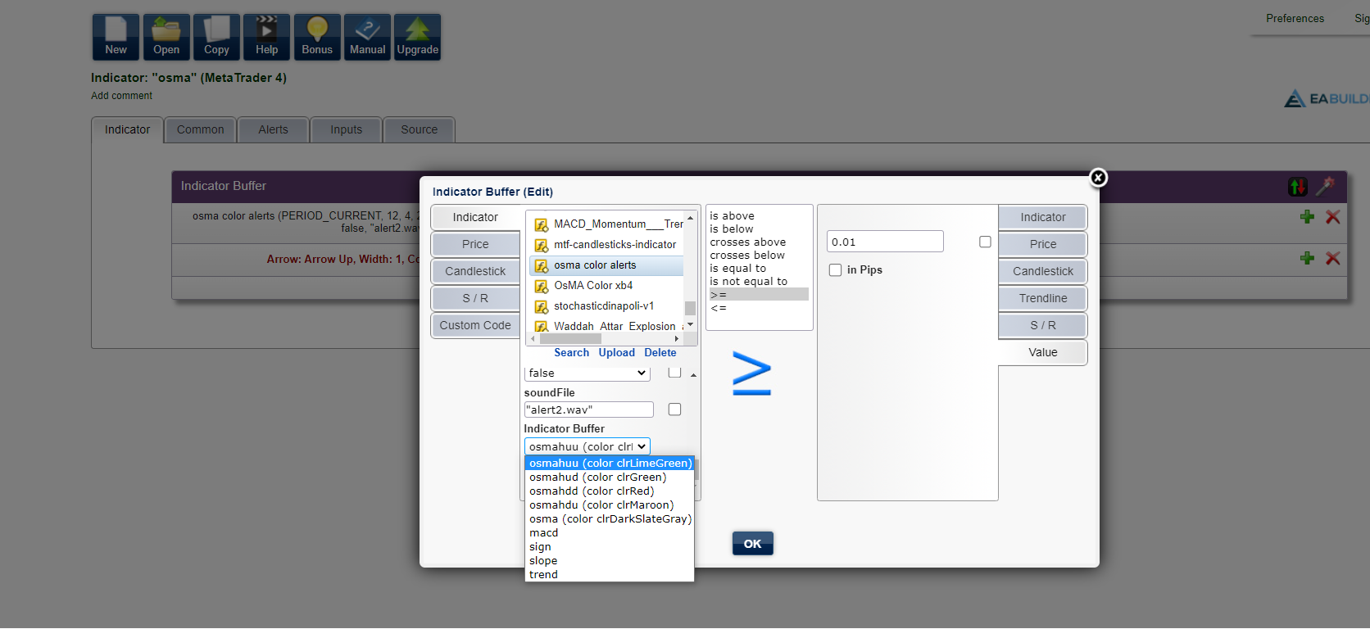Click the magic wand icon in Indicator Buffer header
The width and height of the screenshot is (1370, 629).
coord(1325,186)
